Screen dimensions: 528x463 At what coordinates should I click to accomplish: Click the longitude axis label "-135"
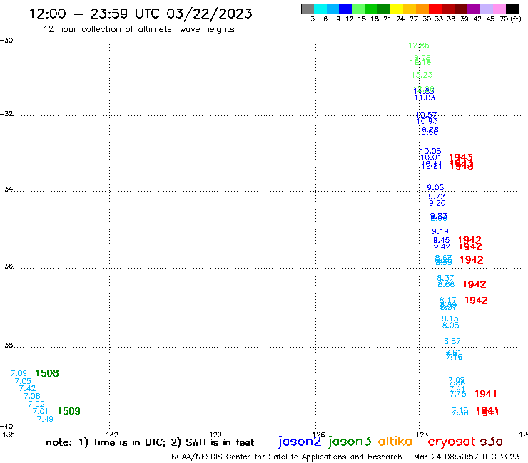7,435
